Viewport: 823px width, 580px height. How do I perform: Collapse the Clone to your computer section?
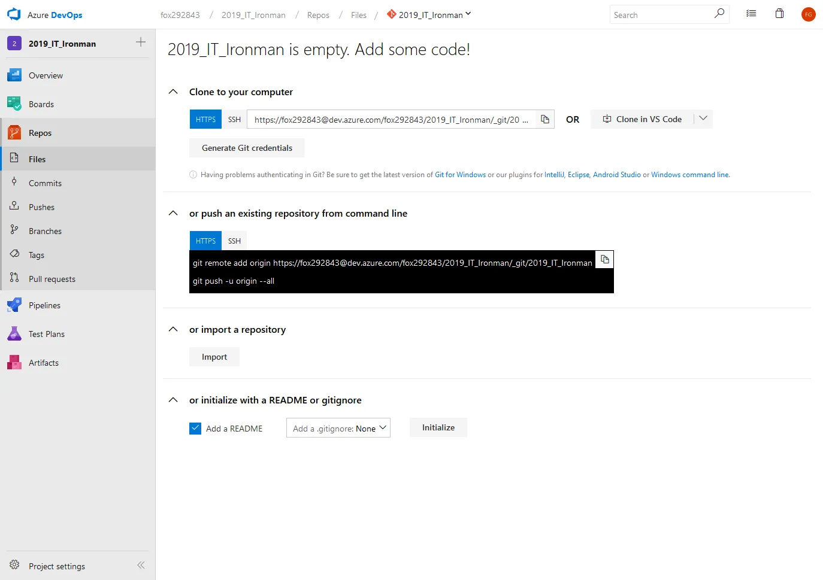click(x=173, y=92)
